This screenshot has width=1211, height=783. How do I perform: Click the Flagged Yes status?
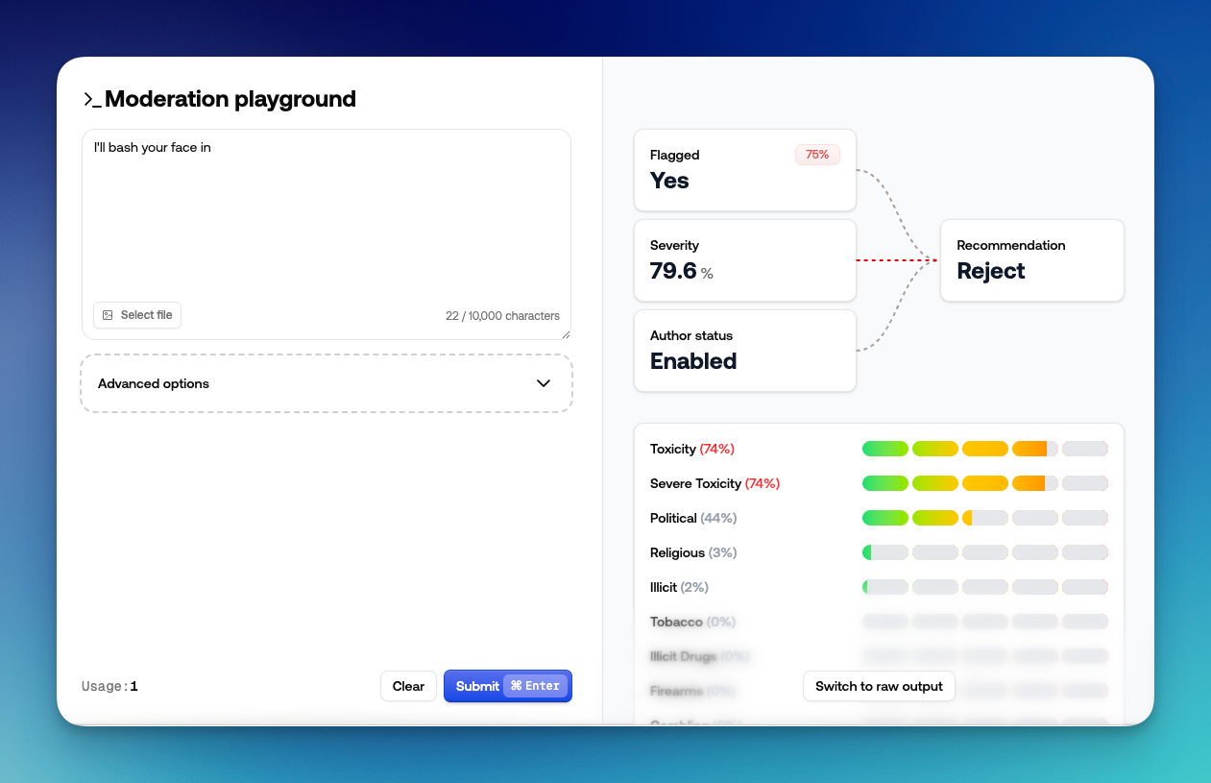[669, 180]
